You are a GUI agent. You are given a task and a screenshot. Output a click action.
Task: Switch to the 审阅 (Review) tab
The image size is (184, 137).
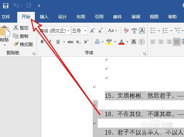pos(136,17)
